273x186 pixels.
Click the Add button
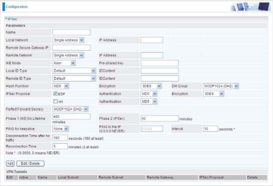pyautogui.click(x=10, y=164)
